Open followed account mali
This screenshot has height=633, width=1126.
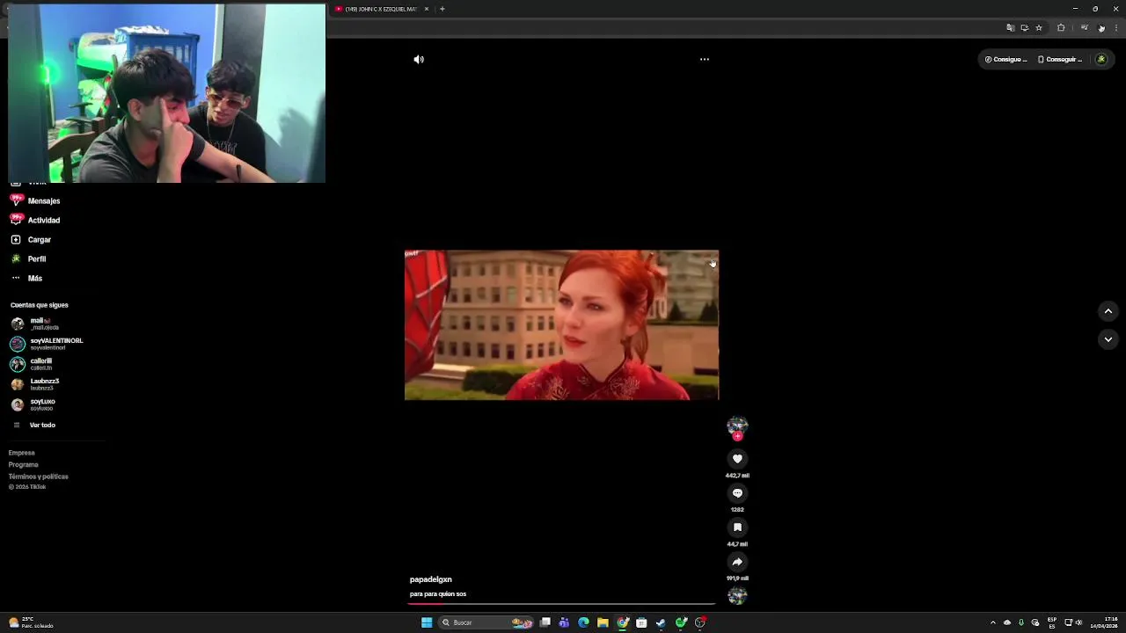[35, 324]
